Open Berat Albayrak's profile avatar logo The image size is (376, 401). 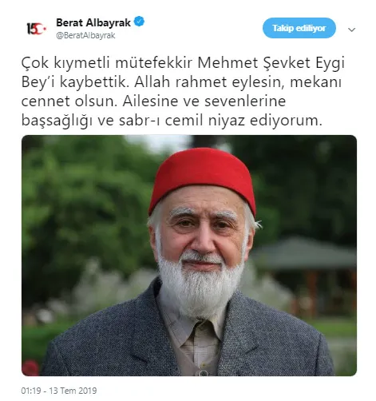click(x=37, y=29)
